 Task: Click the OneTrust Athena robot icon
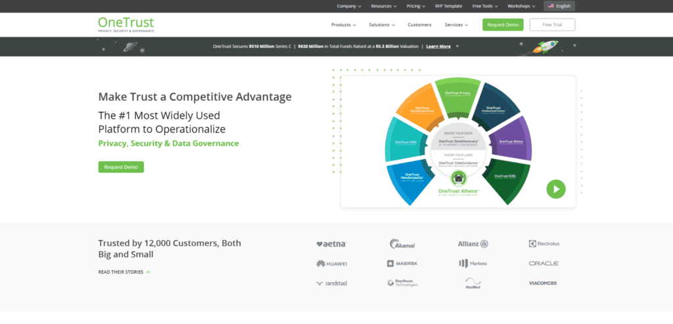point(458,177)
